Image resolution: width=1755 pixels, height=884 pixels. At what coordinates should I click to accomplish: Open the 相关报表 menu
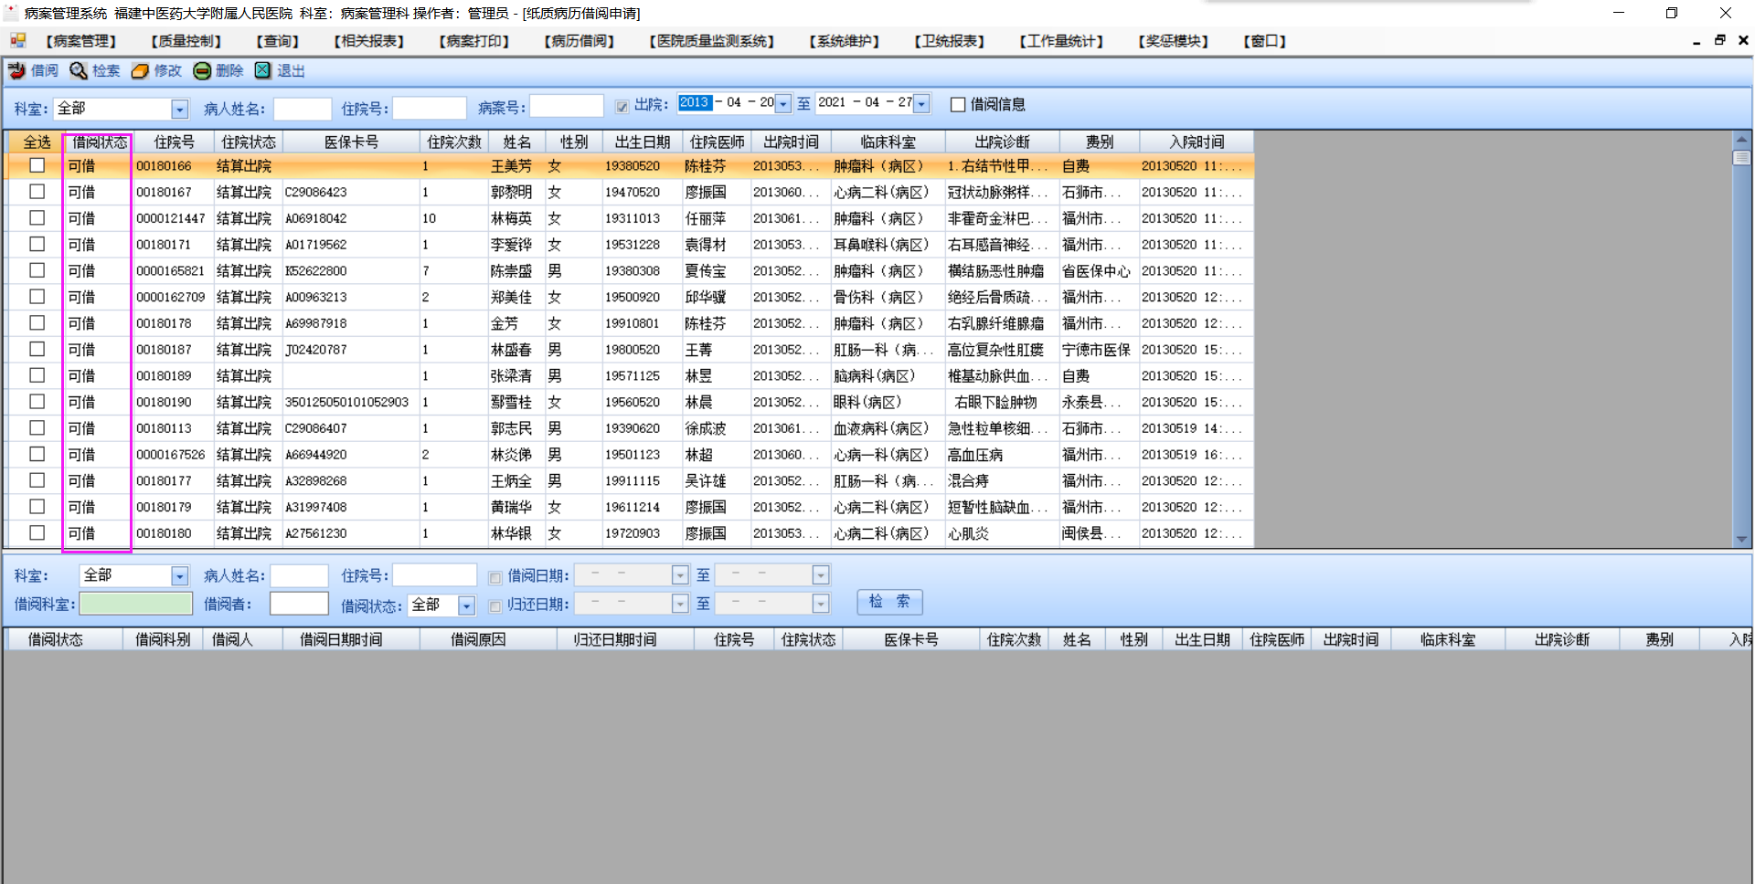tap(369, 41)
